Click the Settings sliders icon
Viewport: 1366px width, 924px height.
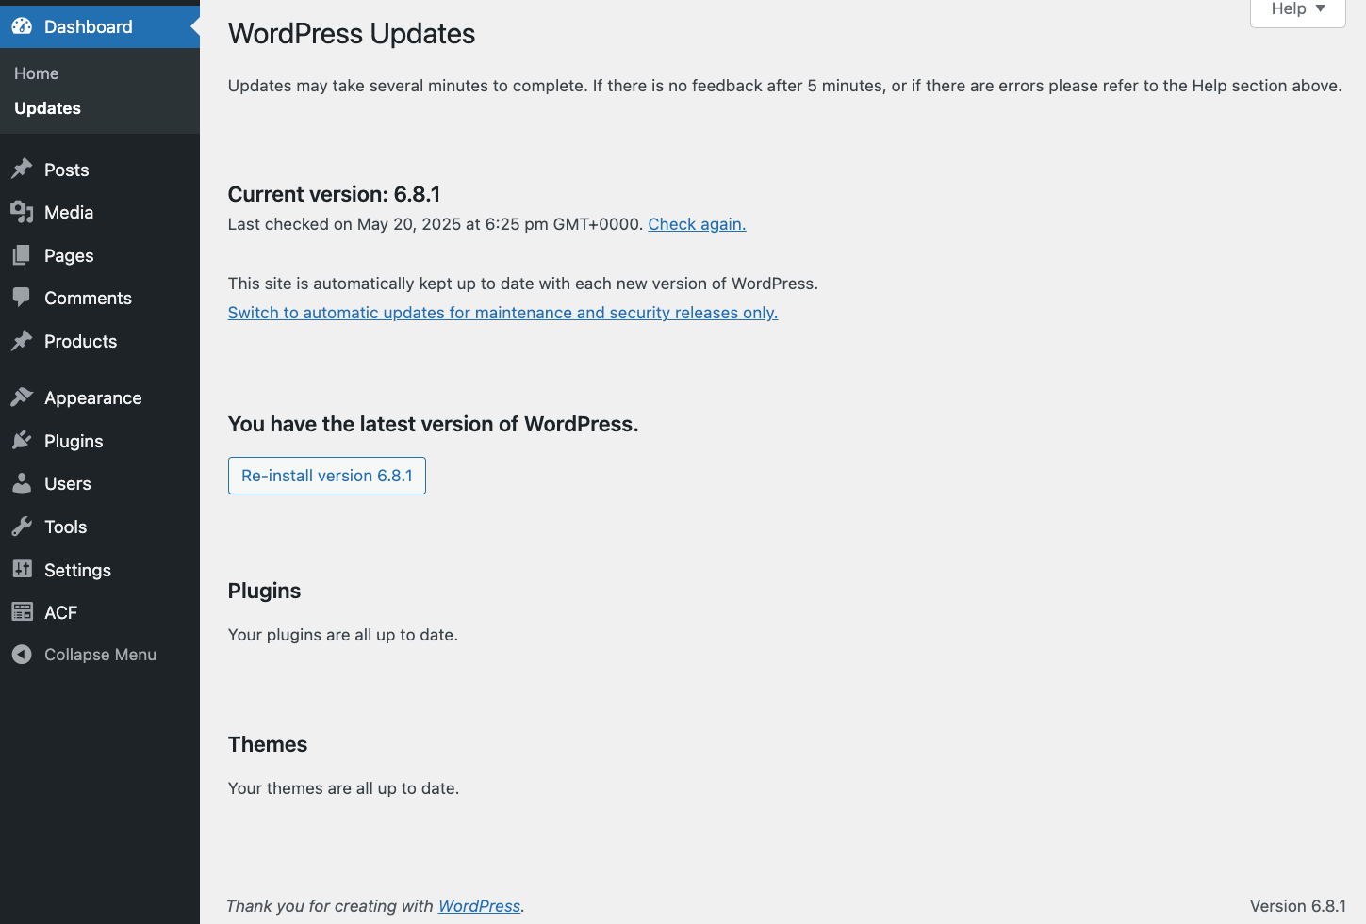pyautogui.click(x=22, y=570)
